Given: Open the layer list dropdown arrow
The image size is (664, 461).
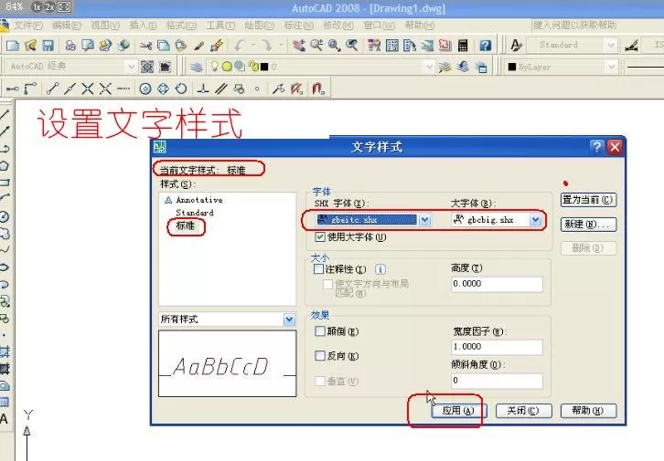Looking at the screenshot, I should pos(429,67).
